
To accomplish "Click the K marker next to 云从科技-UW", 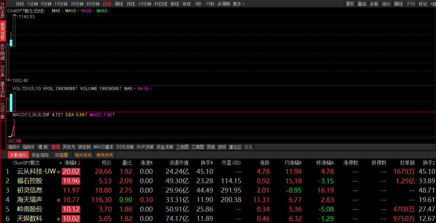I will click(x=59, y=172).
